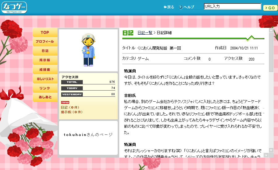The width and height of the screenshot is (278, 170).
Task: Open the プロフィール profile tab
Action: [45, 41]
